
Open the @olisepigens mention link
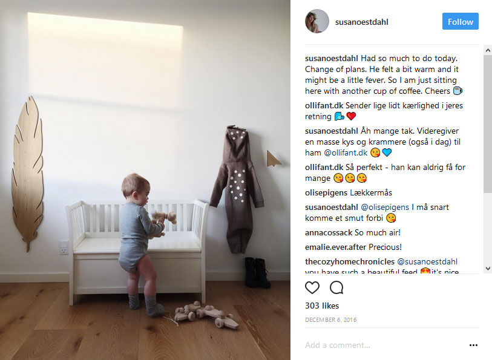385,207
